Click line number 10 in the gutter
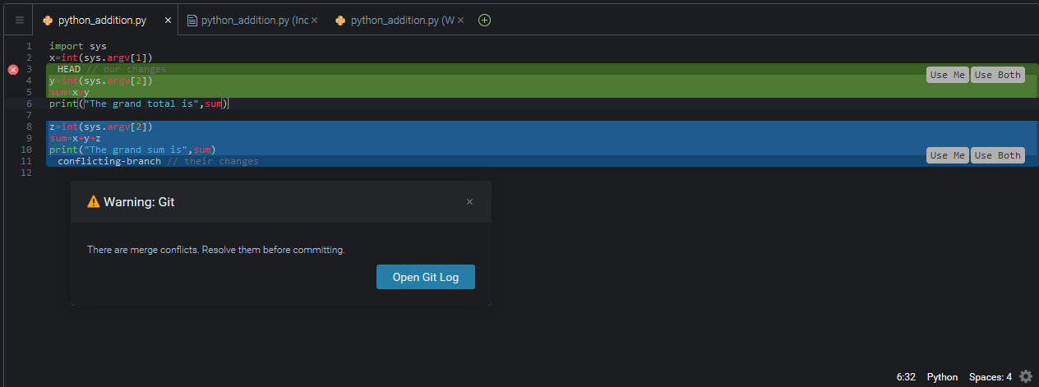The height and width of the screenshot is (387, 1039). pos(26,150)
